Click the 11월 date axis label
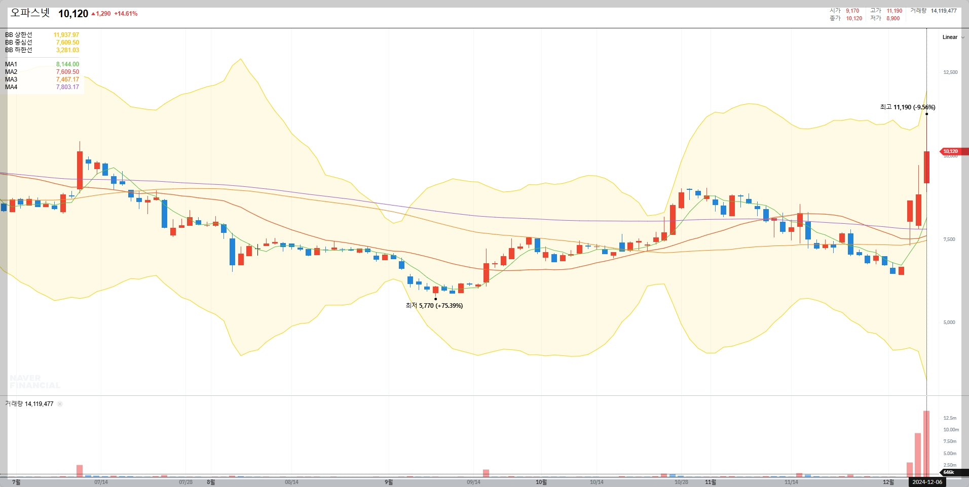 click(x=711, y=482)
